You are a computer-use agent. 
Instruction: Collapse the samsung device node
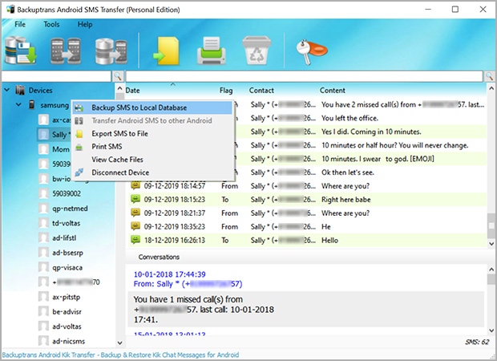[x=18, y=104]
